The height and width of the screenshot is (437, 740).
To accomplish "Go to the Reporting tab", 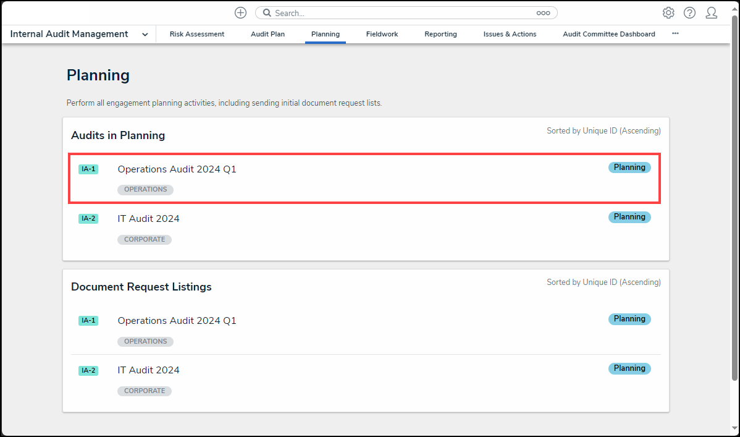I will click(x=440, y=34).
